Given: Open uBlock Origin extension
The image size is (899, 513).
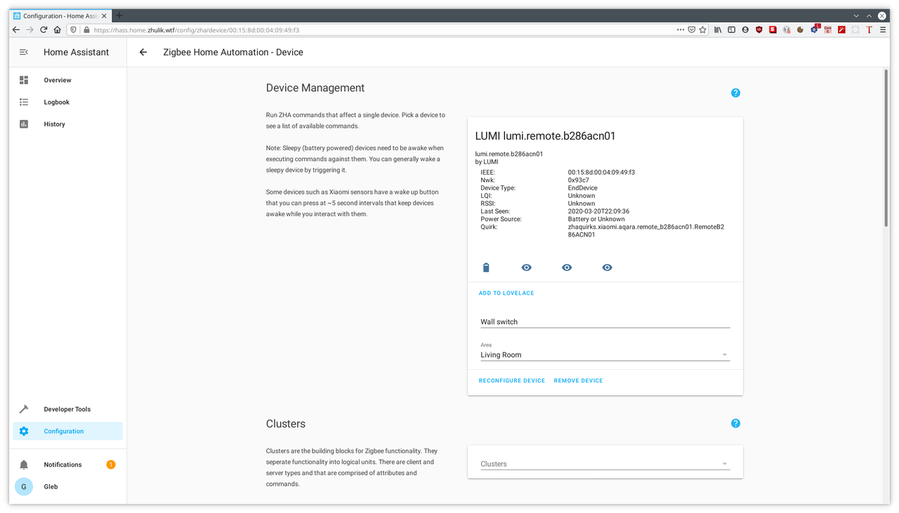Looking at the screenshot, I should (759, 30).
